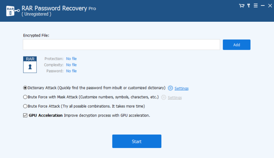274x158 pixels.
Task: Open the hamburger menu icon
Action: tap(256, 6)
